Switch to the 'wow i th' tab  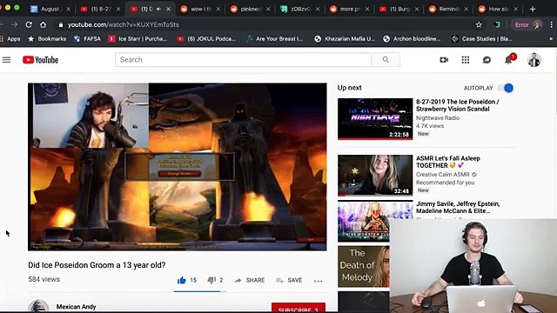click(200, 9)
